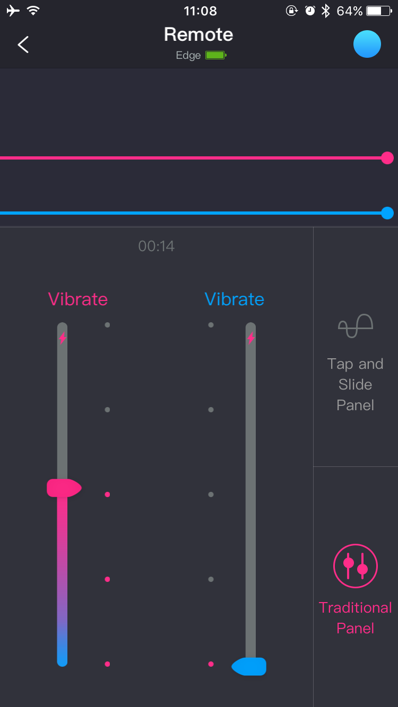Click the blue graph line endpoint dot
The width and height of the screenshot is (398, 707).
[x=387, y=213]
